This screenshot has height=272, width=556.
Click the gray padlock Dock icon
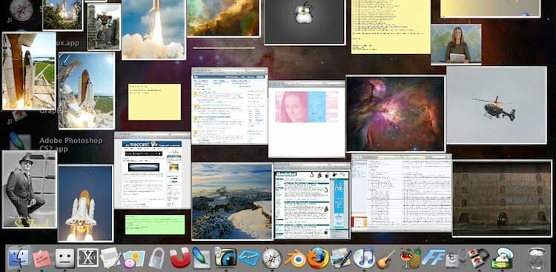tap(156, 258)
